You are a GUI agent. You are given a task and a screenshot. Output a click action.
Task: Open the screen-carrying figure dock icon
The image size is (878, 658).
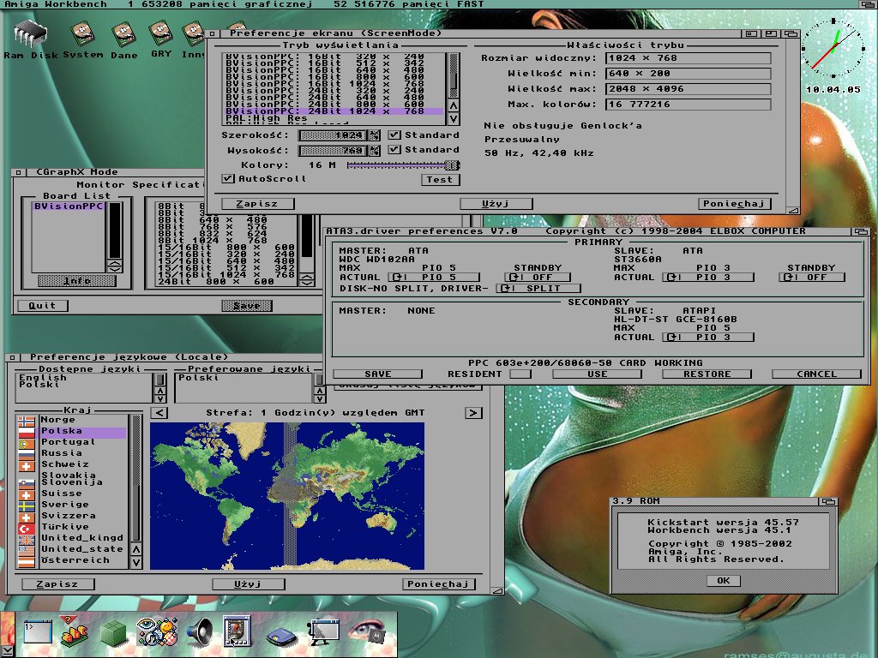[x=323, y=632]
